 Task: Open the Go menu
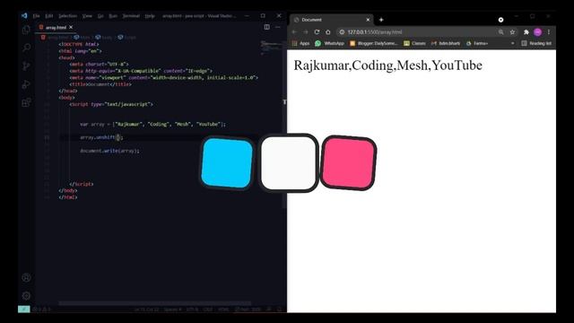pos(100,16)
